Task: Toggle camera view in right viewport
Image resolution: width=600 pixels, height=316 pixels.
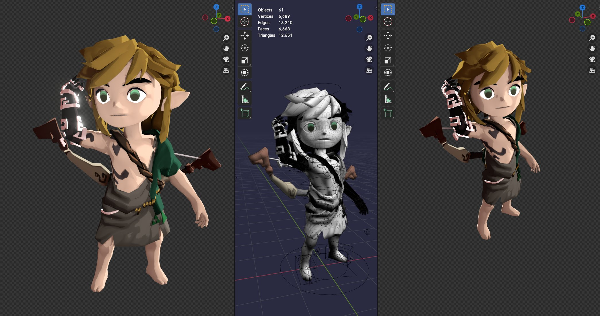Action: point(592,59)
